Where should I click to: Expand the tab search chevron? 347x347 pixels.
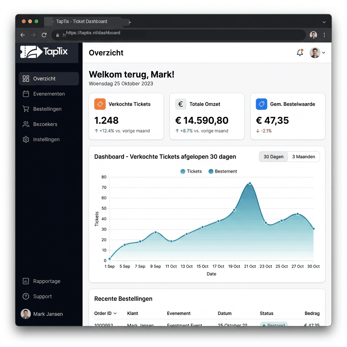pyautogui.click(x=324, y=22)
